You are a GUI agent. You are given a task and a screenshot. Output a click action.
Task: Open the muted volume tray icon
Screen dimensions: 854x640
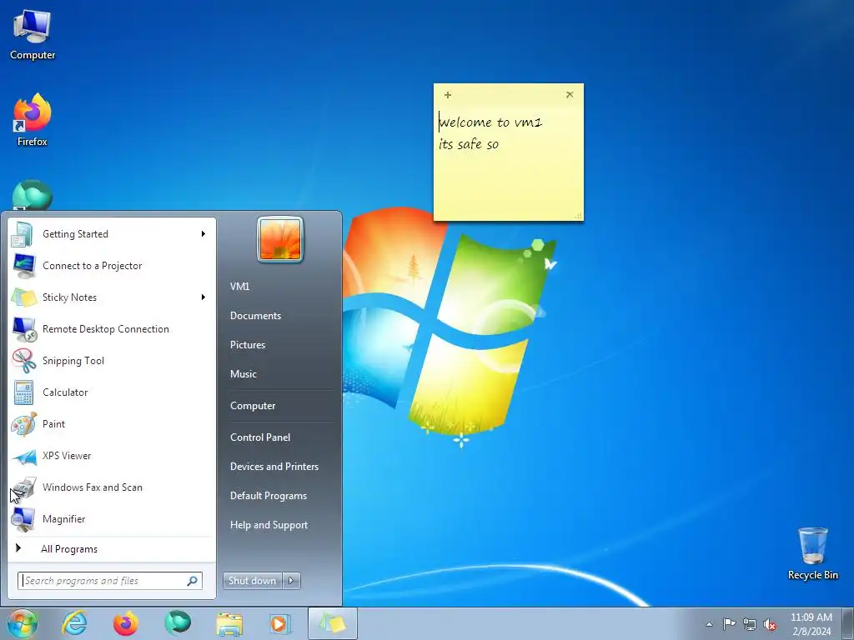tap(770, 624)
